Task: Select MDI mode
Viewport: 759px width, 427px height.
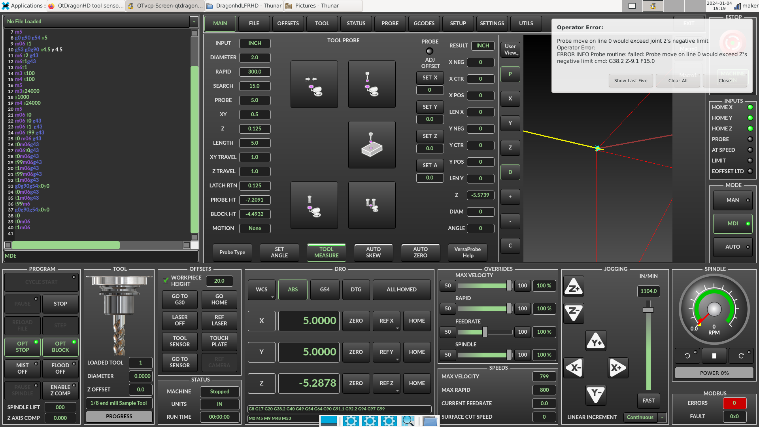Action: click(x=733, y=224)
